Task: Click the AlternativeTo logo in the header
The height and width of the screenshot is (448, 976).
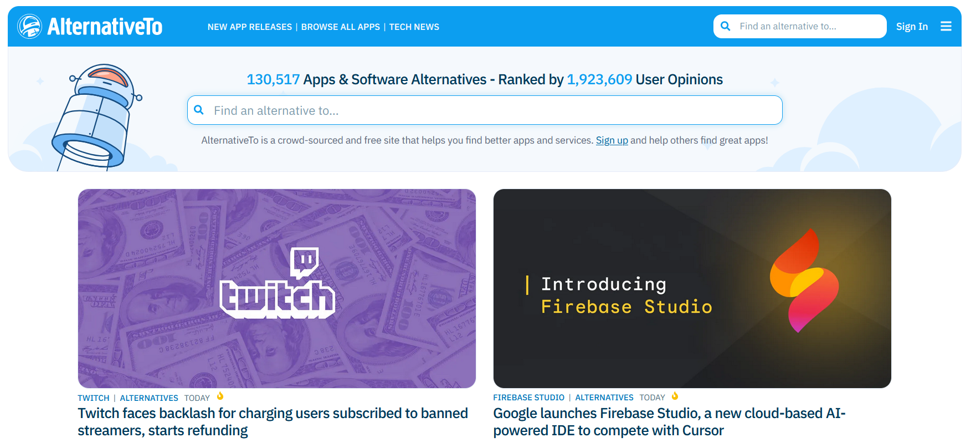Action: point(90,26)
